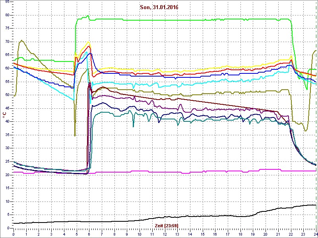
Task: Click hour 22 on the time axis
Action: pos(291,234)
